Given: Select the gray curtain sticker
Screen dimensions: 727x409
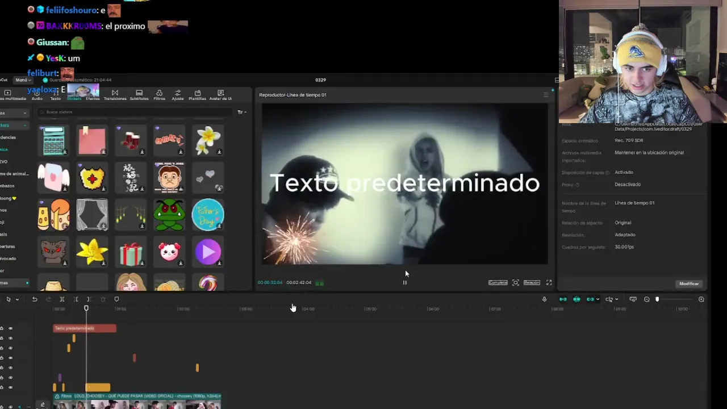Looking at the screenshot, I should pyautogui.click(x=92, y=215).
